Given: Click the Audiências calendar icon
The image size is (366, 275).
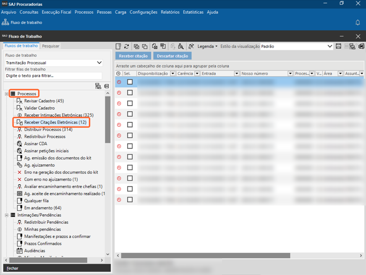Looking at the screenshot, I should tap(19, 251).
